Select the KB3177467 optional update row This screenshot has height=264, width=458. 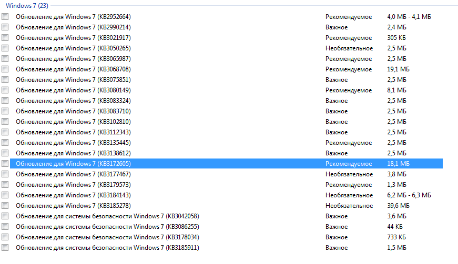(227, 174)
